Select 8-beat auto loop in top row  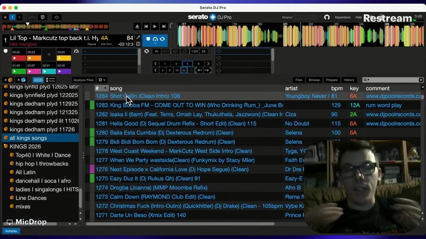(x=199, y=64)
